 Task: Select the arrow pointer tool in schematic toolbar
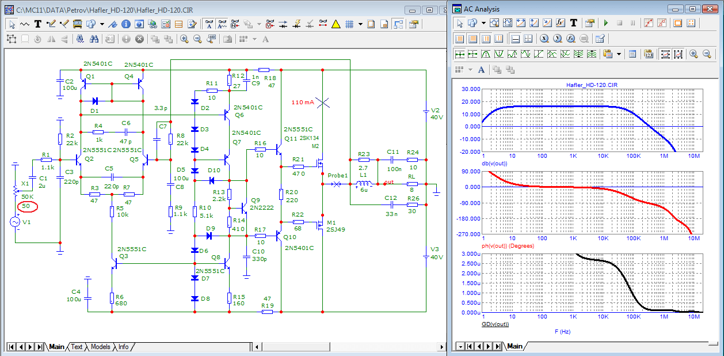[x=12, y=24]
